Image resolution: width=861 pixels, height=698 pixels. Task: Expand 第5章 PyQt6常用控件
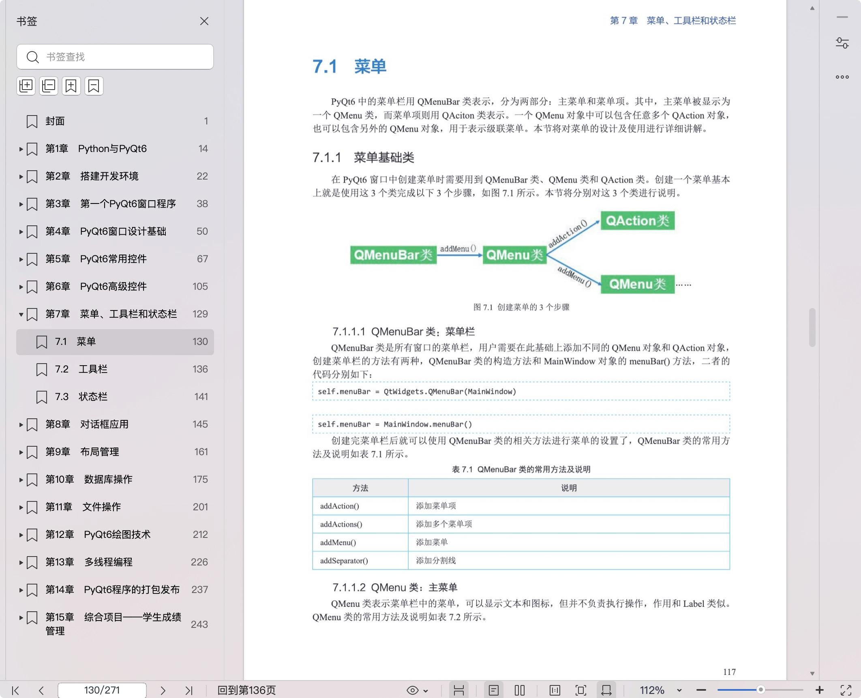[x=21, y=259]
